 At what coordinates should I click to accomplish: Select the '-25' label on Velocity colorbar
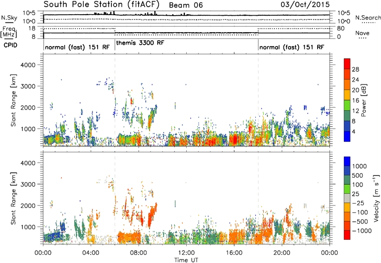(358, 203)
